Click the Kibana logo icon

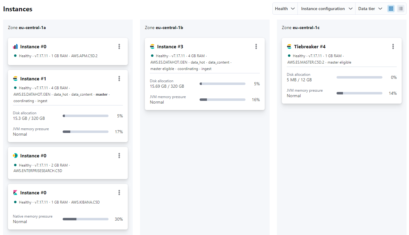(15, 193)
